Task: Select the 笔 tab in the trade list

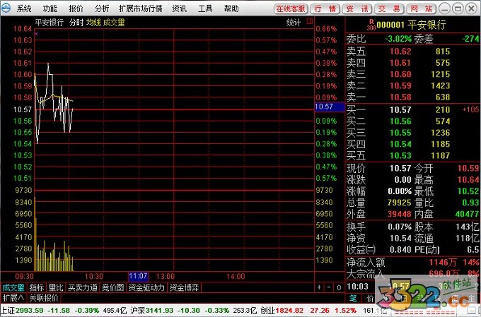Action: click(353, 298)
